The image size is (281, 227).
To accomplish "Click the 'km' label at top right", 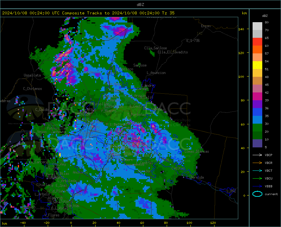I will [244, 13].
